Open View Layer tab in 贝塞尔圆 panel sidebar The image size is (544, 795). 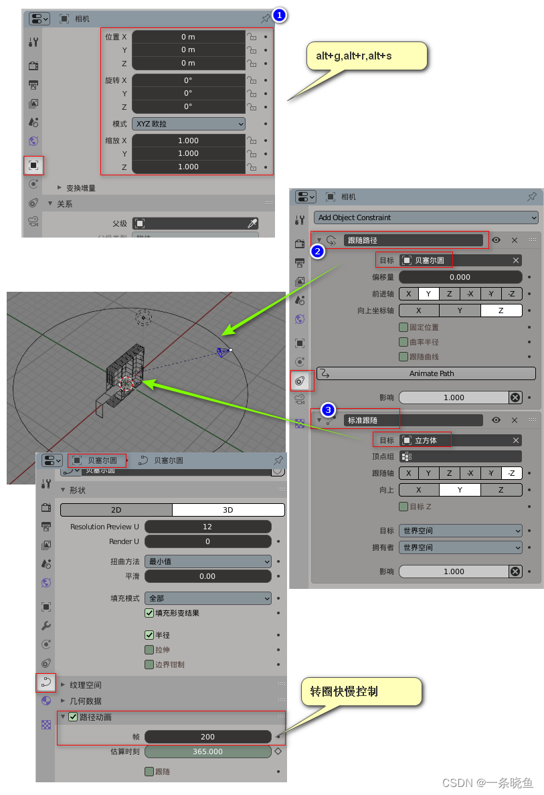46,545
